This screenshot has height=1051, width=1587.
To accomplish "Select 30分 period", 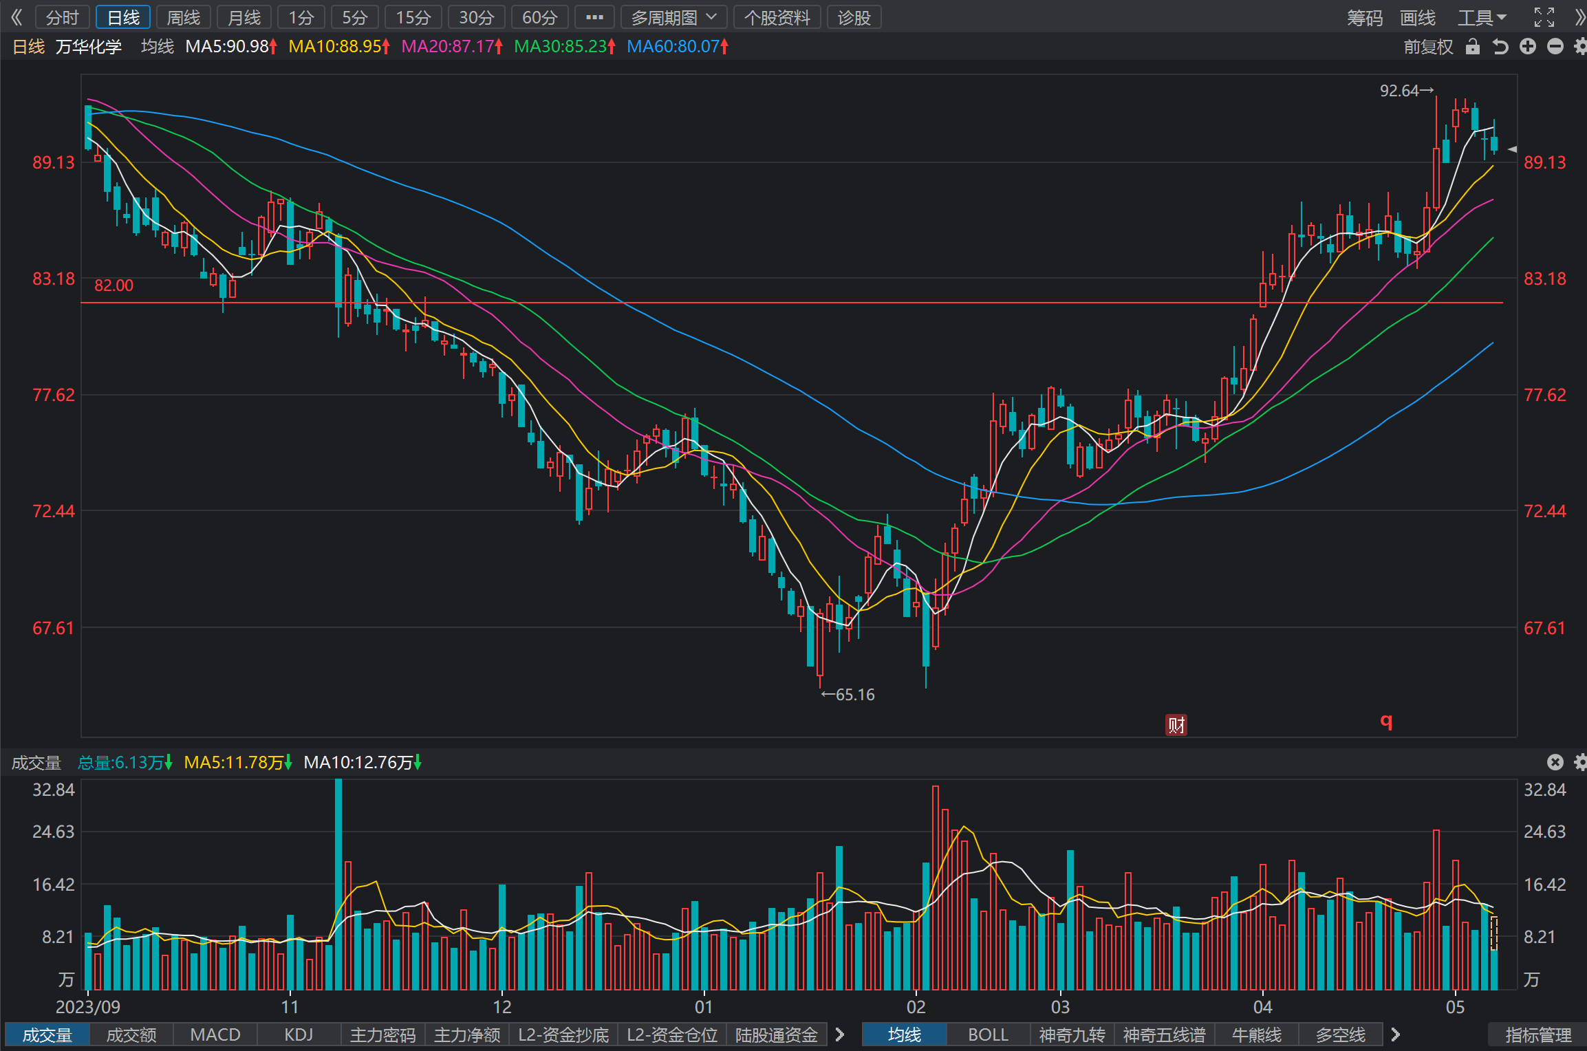I will [x=477, y=17].
